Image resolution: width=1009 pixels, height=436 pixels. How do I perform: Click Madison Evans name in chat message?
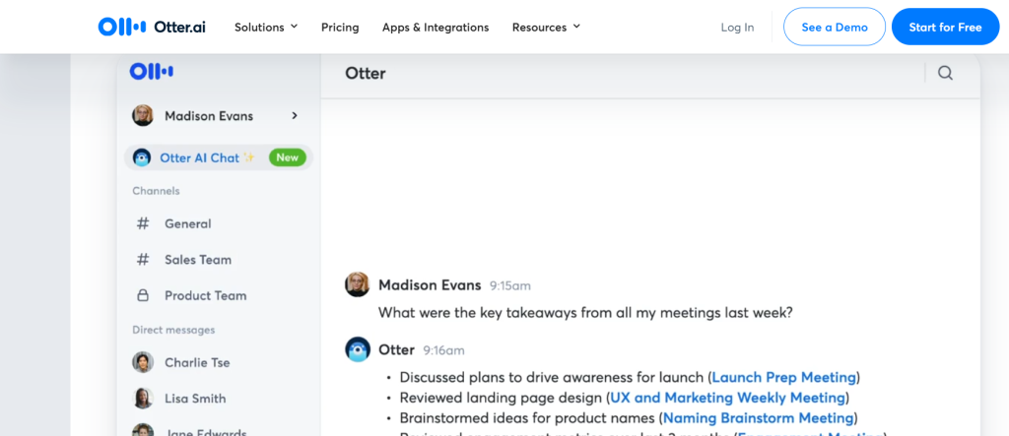(430, 284)
